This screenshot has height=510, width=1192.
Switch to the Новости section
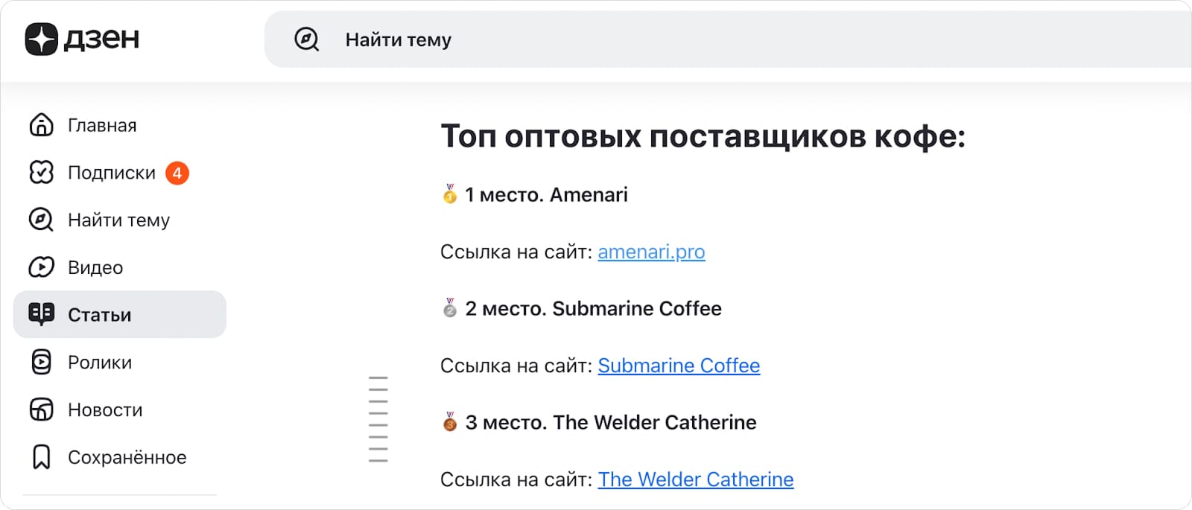[105, 409]
